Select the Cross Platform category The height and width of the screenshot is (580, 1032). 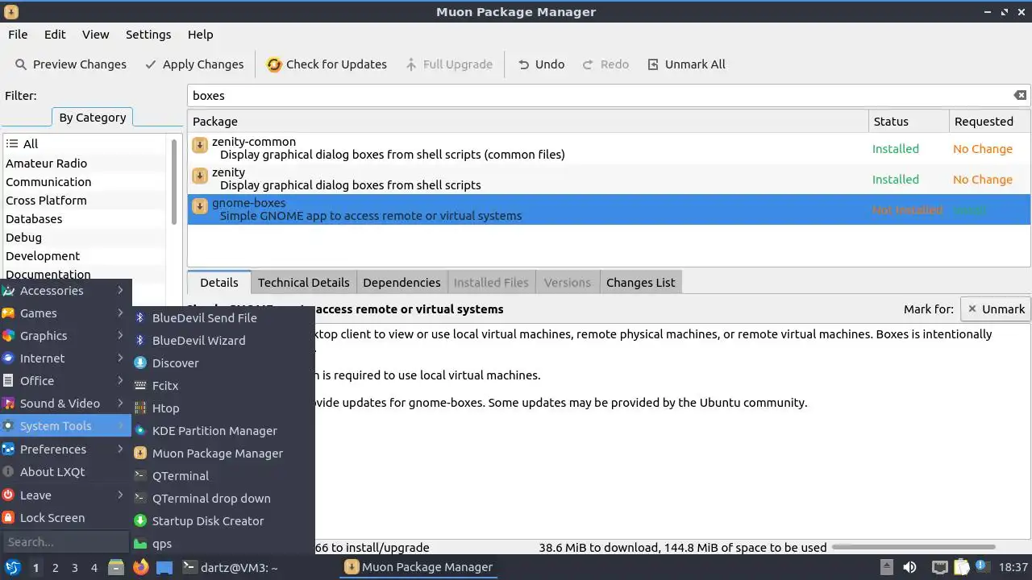pyautogui.click(x=84, y=201)
